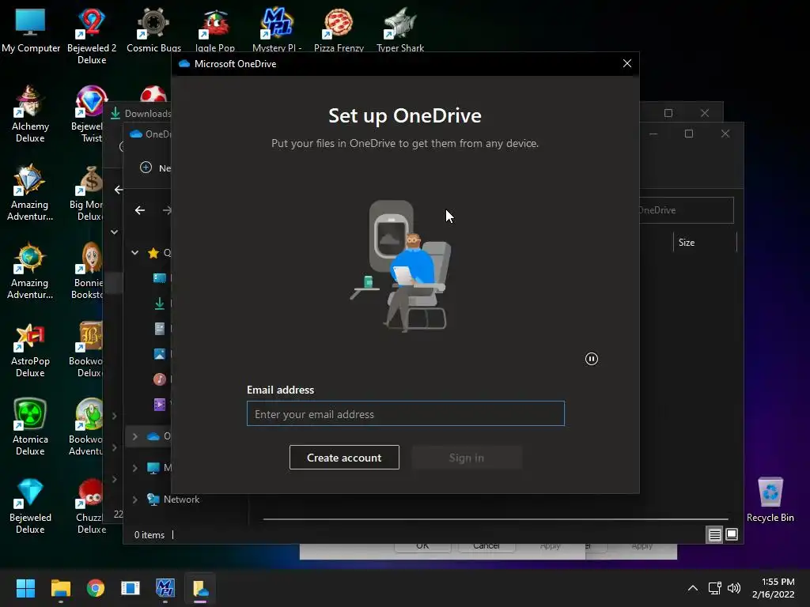
Task: Expand the OneDrive tree node
Action: click(x=134, y=436)
